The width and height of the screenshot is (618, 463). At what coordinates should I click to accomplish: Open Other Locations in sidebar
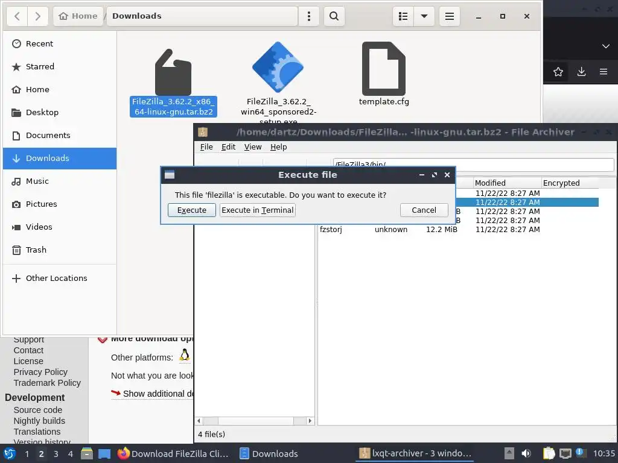[60, 278]
